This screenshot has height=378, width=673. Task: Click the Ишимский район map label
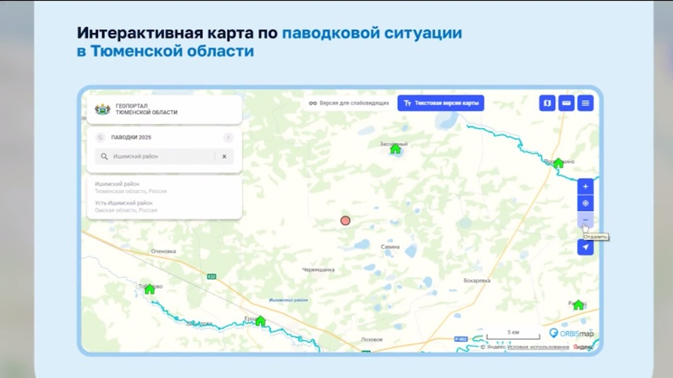pyautogui.click(x=288, y=300)
